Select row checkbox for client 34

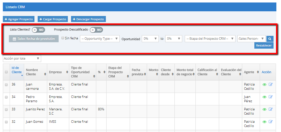point(6,97)
